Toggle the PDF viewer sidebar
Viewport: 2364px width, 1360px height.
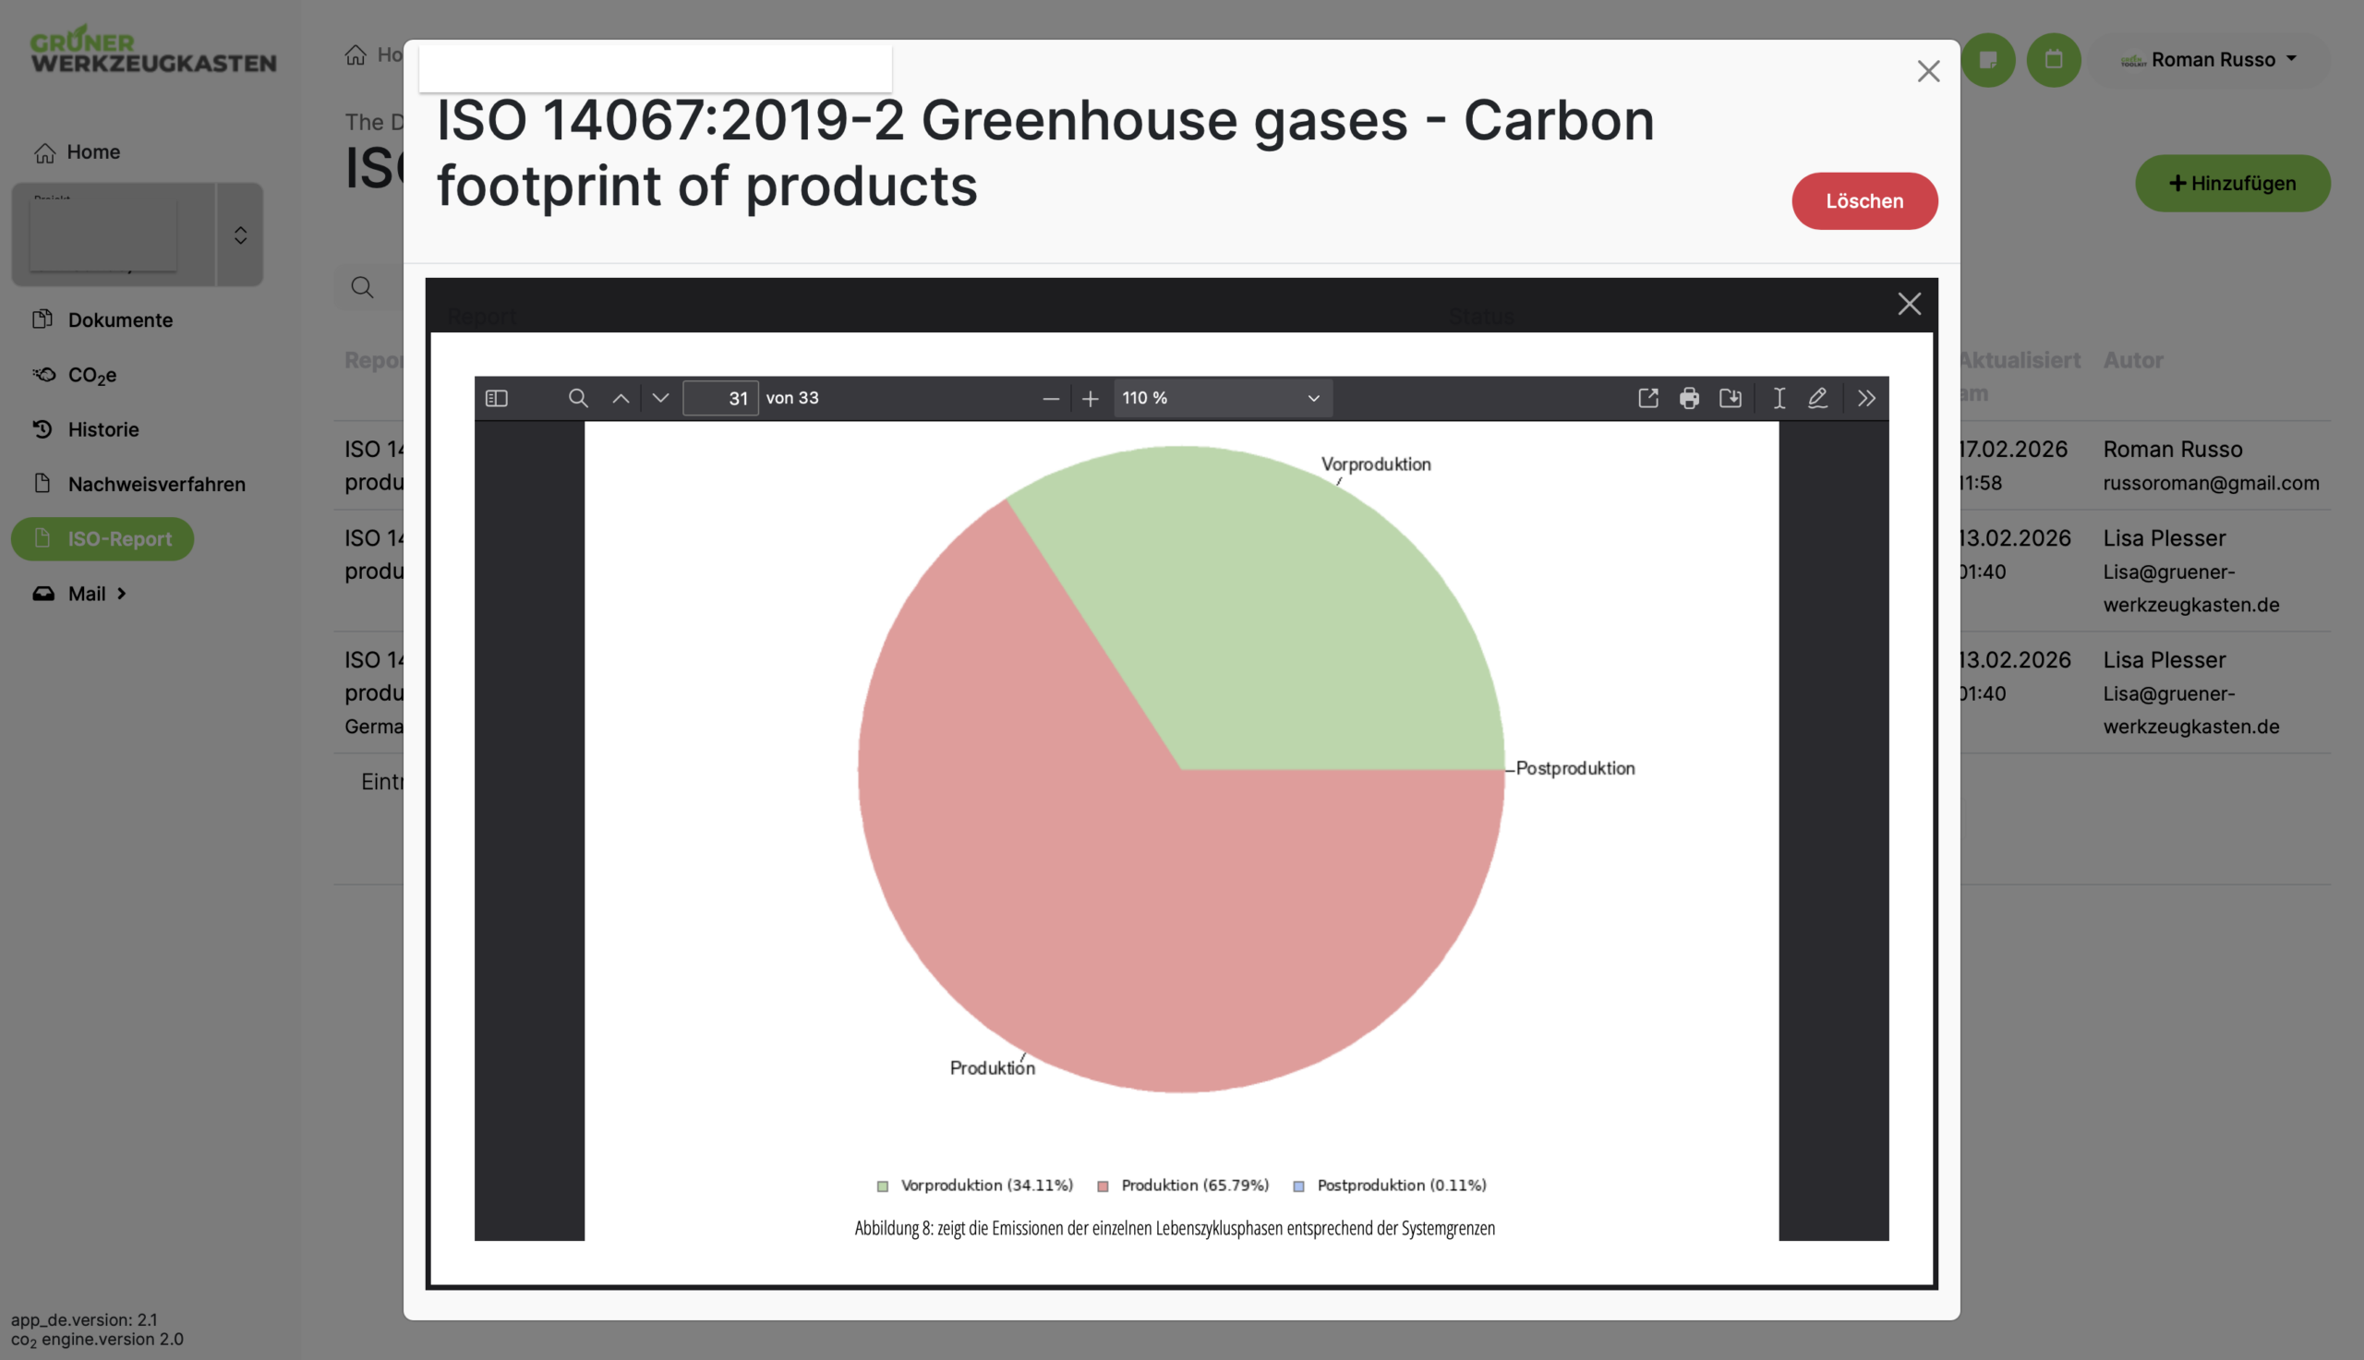click(x=496, y=398)
